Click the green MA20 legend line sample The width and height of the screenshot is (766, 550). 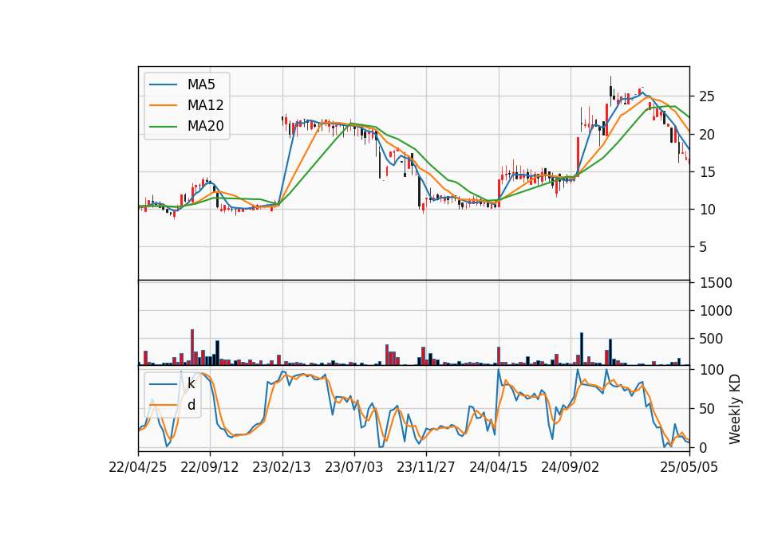tap(163, 126)
